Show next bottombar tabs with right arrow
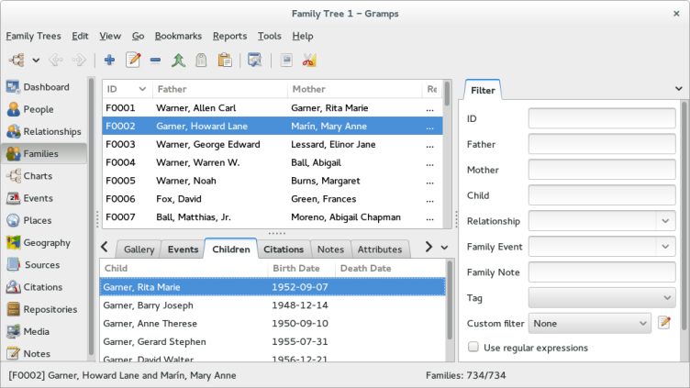This screenshot has width=690, height=388. coord(428,247)
